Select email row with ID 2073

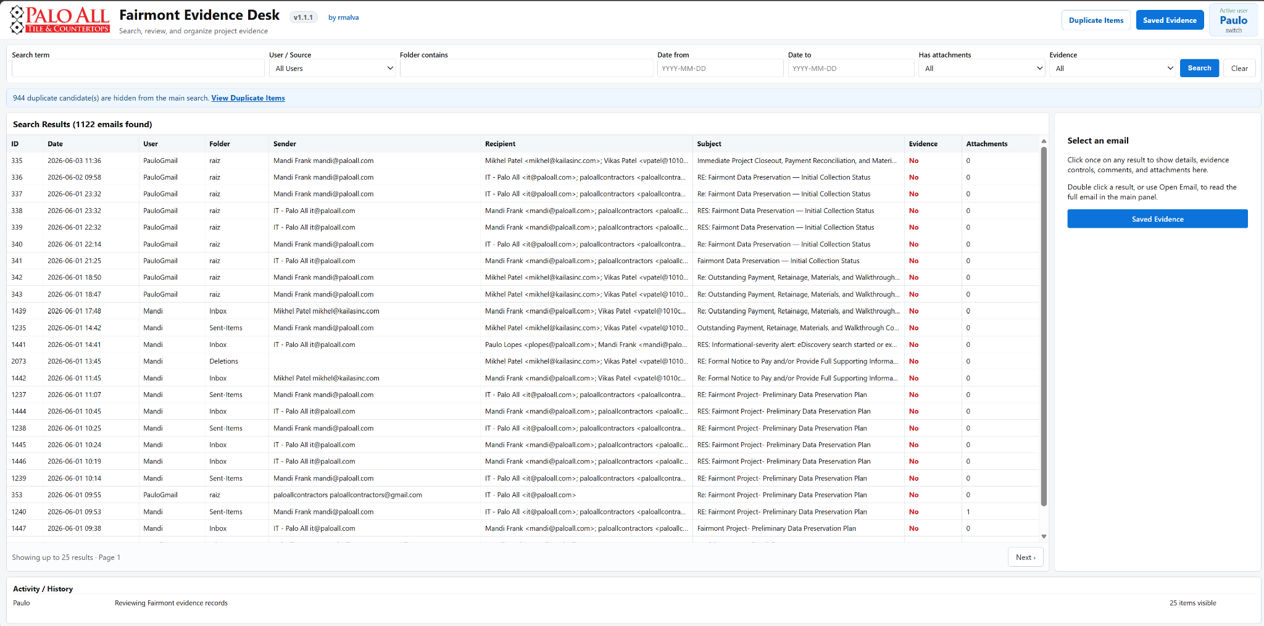(x=523, y=361)
